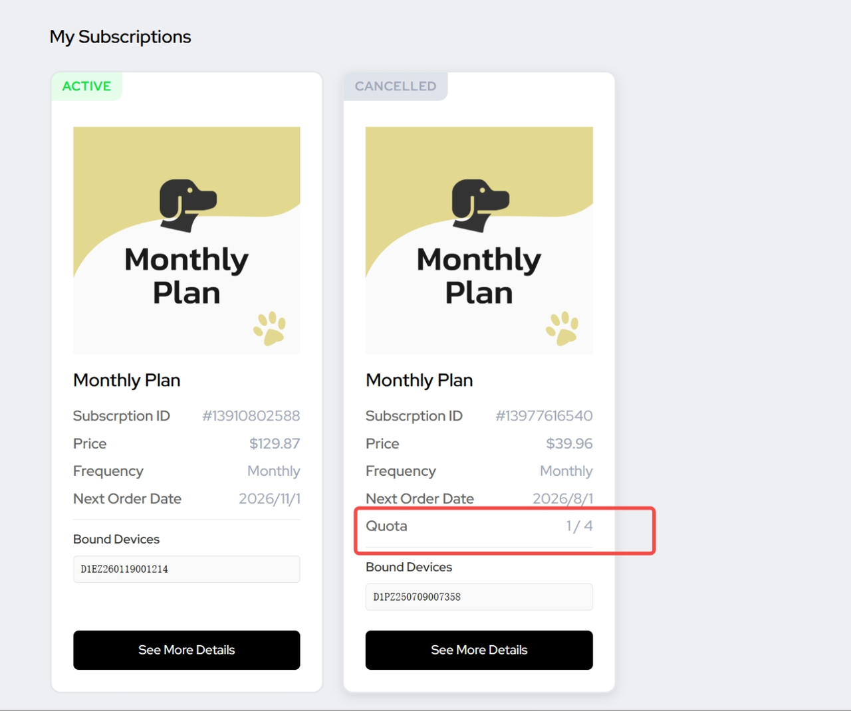Click the 2026/11/1 next order date

[269, 499]
